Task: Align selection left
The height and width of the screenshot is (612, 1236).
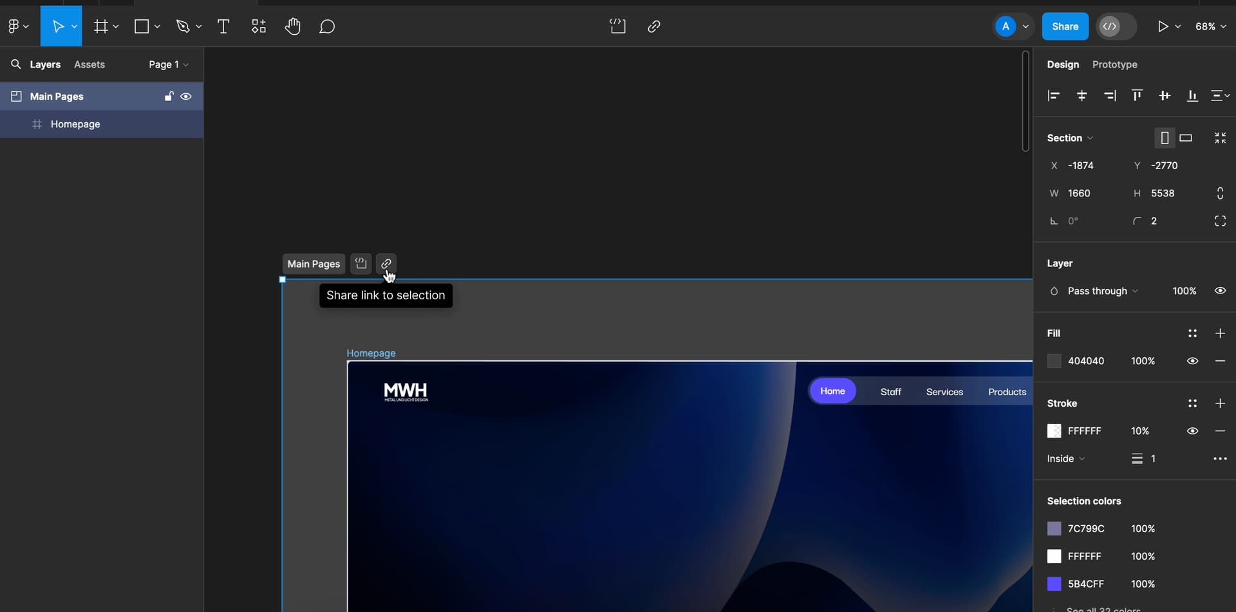Action: pyautogui.click(x=1054, y=96)
